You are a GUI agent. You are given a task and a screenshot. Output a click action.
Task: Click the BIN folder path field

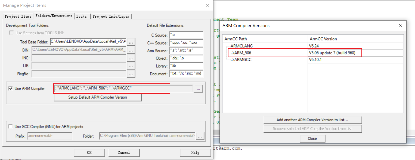coord(79,50)
